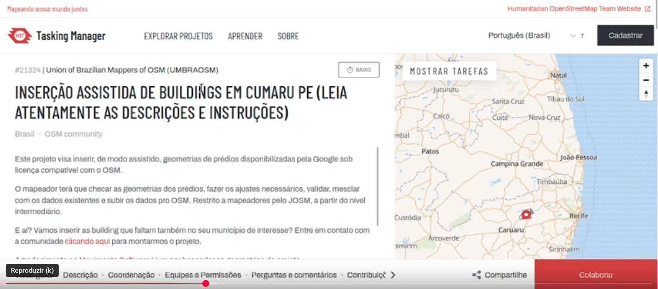Viewport: 658px width, 289px height.
Task: Click the Natal label on the map
Action: tap(558, 75)
